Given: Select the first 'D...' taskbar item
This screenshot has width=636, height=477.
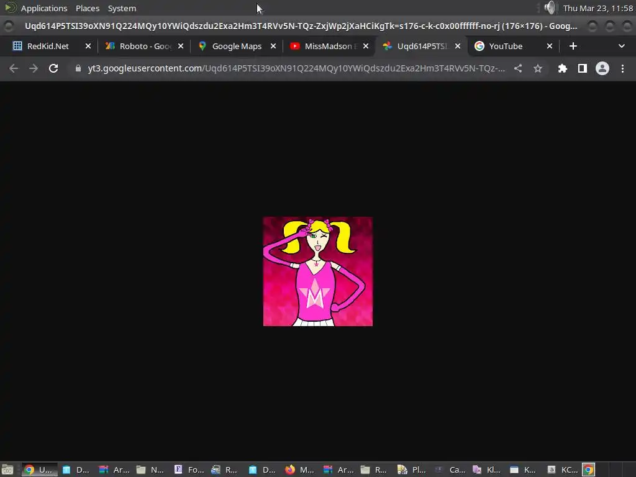Looking at the screenshot, I should (76, 470).
